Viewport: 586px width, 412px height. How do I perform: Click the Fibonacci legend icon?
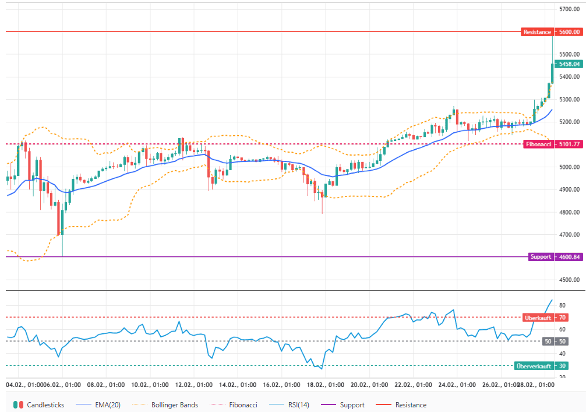click(218, 404)
